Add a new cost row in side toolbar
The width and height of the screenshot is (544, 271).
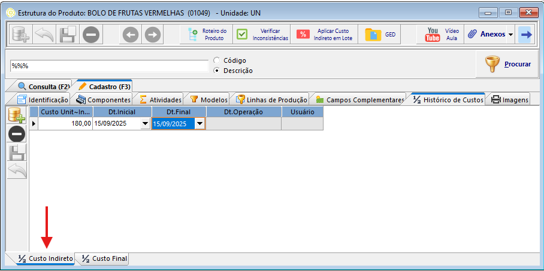pyautogui.click(x=16, y=115)
